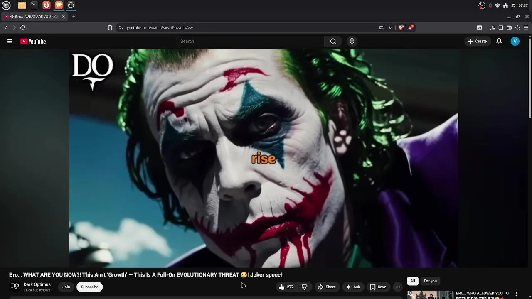Open new browser tab with plus

tap(74, 17)
